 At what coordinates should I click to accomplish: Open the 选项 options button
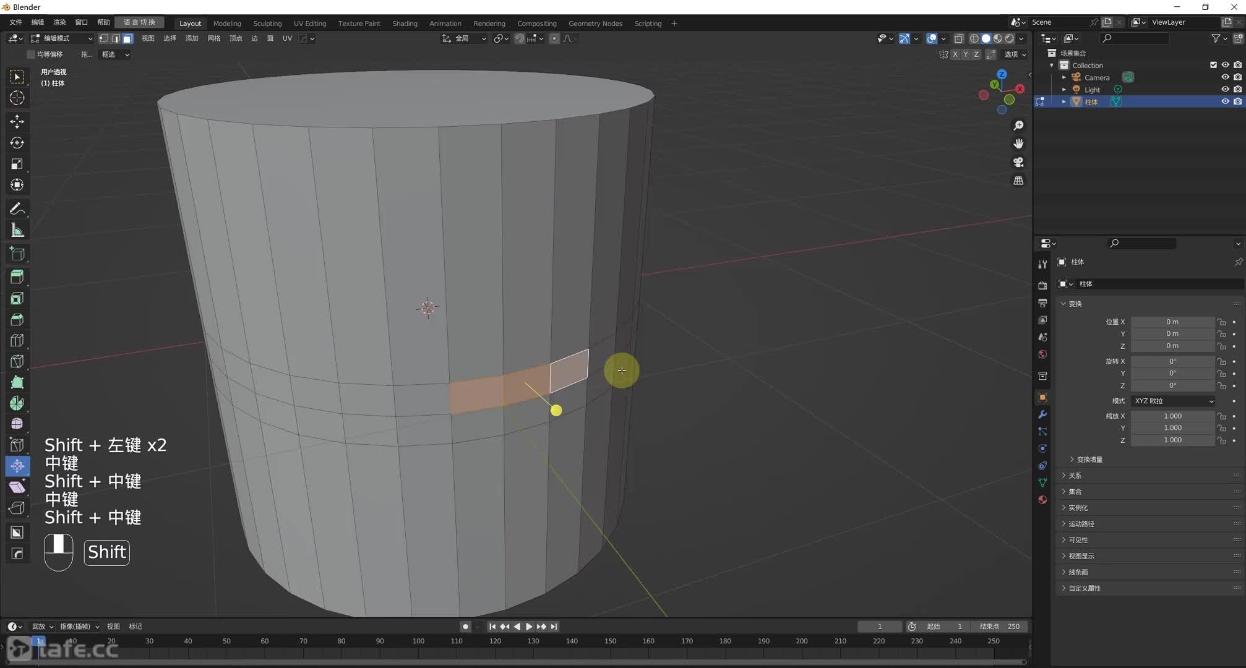1015,54
